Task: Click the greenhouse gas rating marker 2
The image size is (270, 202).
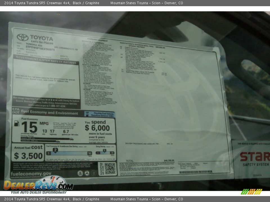Action: [x=55, y=150]
